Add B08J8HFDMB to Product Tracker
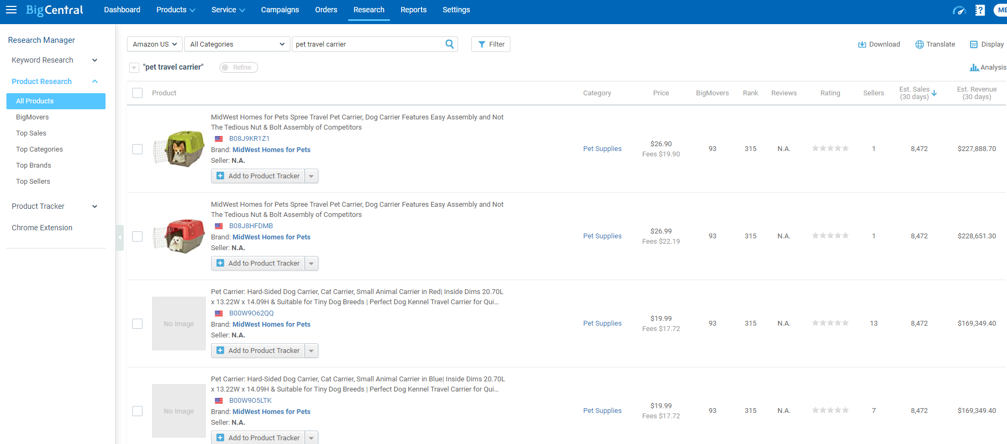This screenshot has height=444, width=1007. [258, 264]
